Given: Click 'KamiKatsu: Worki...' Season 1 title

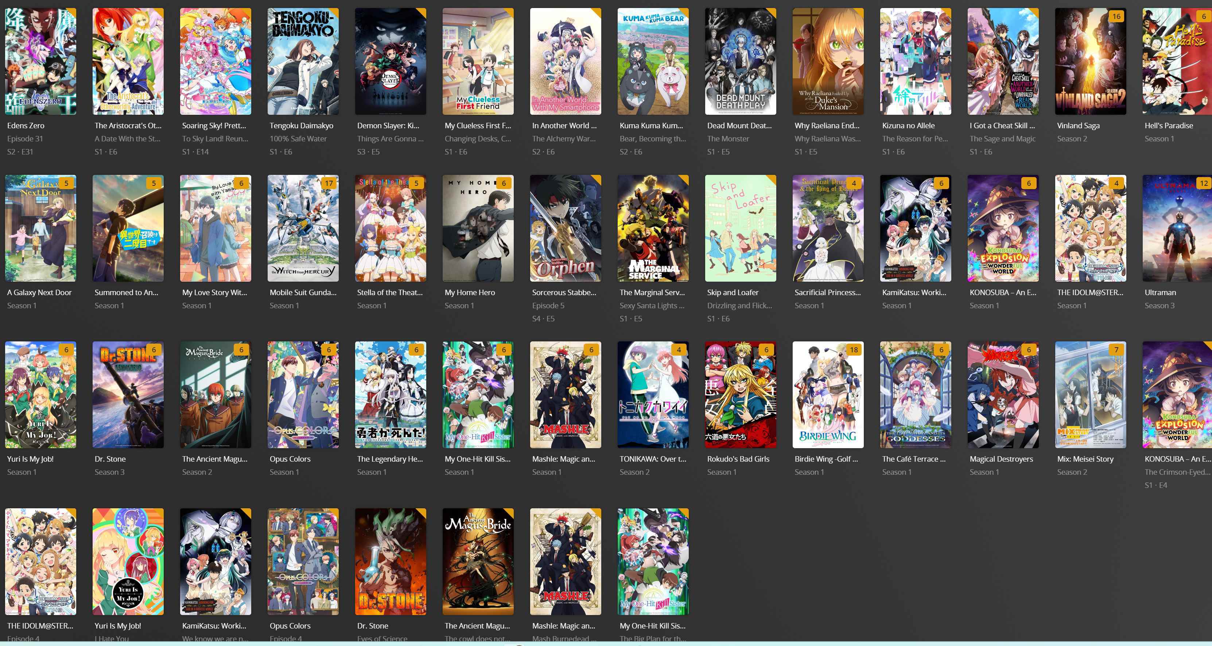Looking at the screenshot, I should pyautogui.click(x=914, y=293).
